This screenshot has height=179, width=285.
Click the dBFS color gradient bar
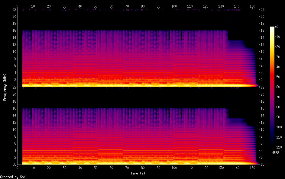pyautogui.click(x=272, y=87)
